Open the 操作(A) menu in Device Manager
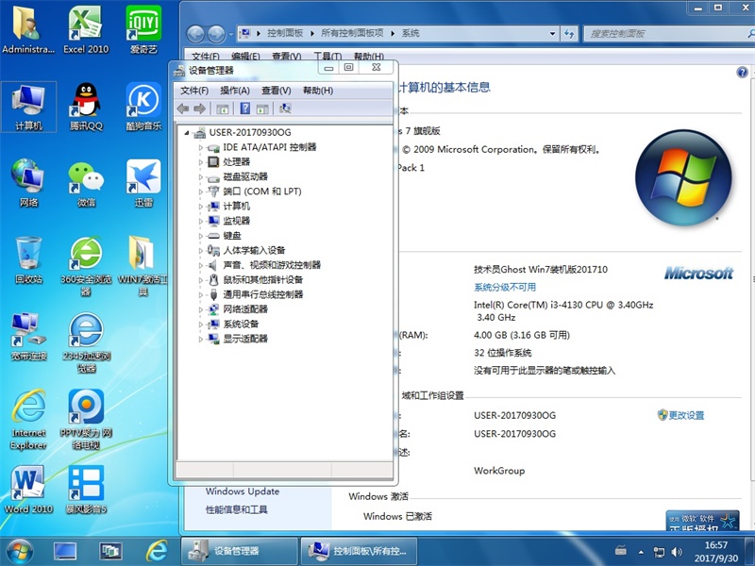The width and height of the screenshot is (755, 566). pyautogui.click(x=234, y=91)
